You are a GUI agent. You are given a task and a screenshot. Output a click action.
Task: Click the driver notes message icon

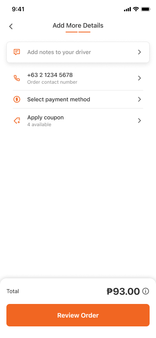click(x=17, y=52)
